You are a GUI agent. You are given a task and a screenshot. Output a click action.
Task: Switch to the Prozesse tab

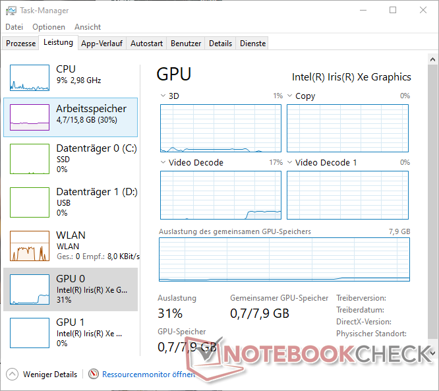coord(20,44)
